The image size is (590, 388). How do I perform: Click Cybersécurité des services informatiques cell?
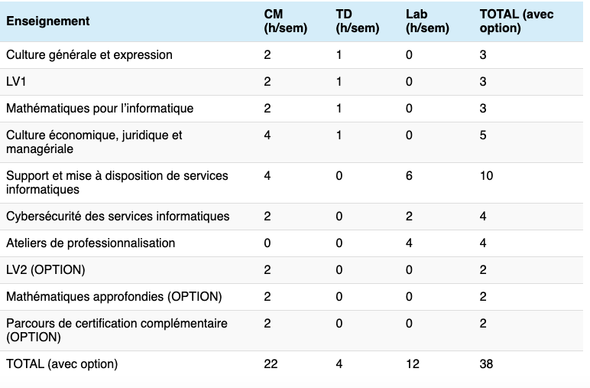pos(118,217)
